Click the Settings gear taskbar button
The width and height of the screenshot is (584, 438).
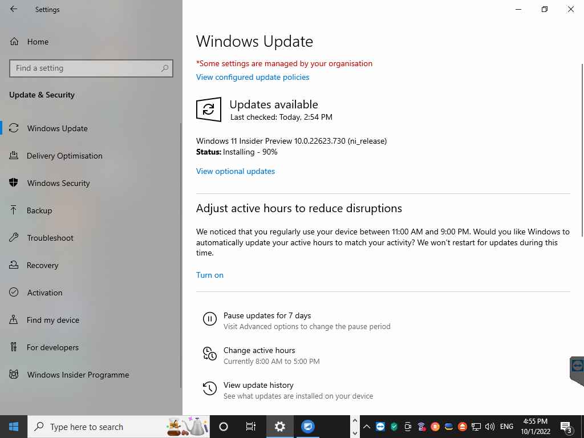point(279,427)
